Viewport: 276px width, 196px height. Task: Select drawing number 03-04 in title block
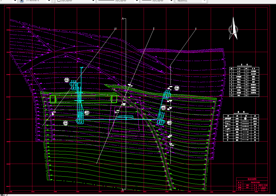[x=263, y=185]
